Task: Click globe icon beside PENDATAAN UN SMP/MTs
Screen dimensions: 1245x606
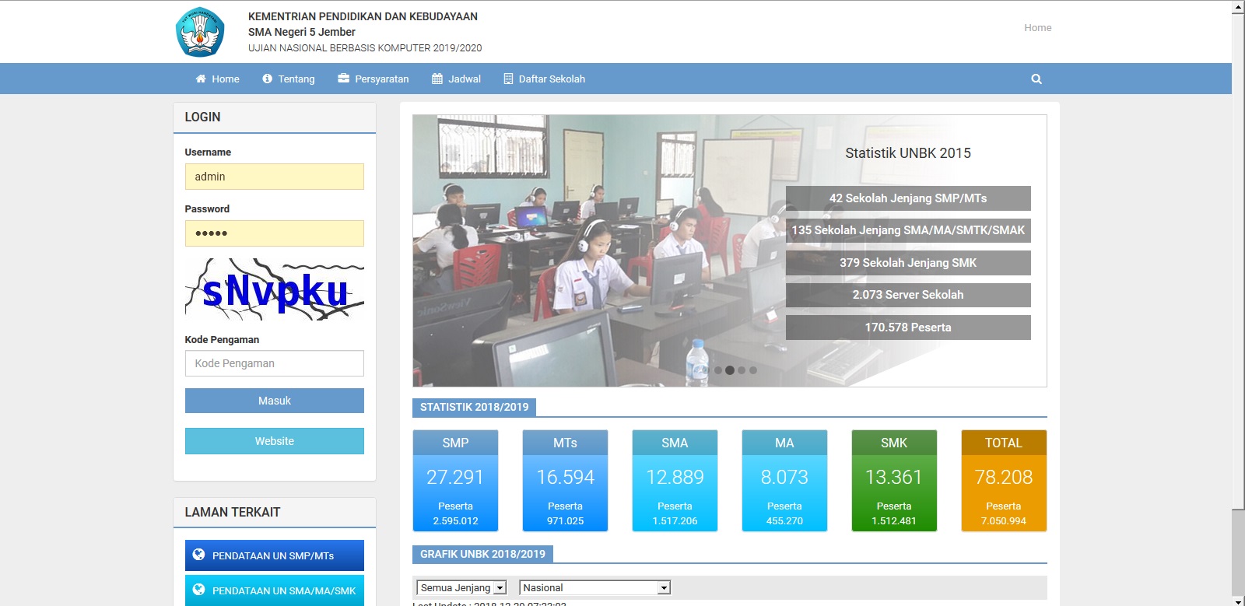Action: pos(198,555)
